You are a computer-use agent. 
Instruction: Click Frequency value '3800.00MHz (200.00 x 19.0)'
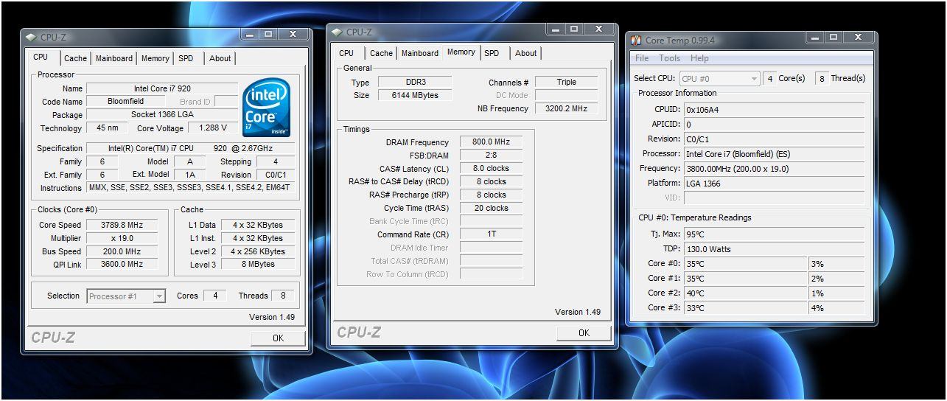(774, 169)
